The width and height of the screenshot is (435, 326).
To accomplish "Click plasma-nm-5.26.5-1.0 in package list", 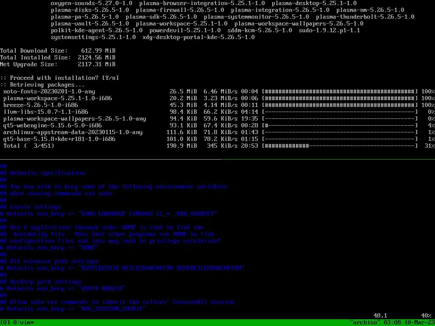I will [x=370, y=10].
